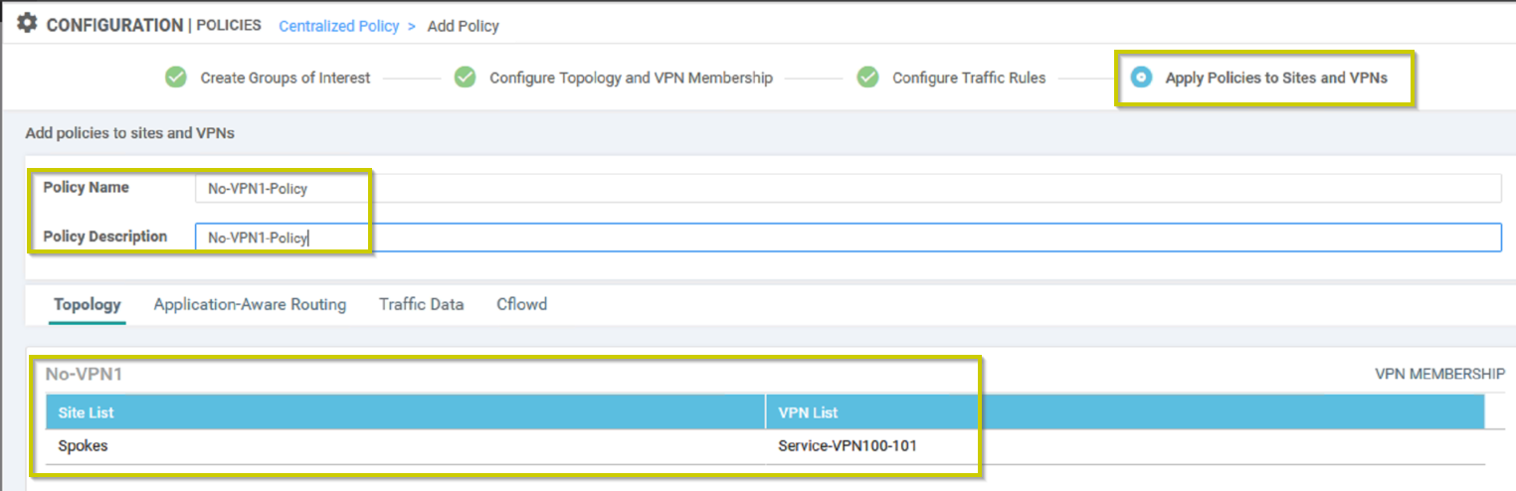The width and height of the screenshot is (1516, 491).
Task: Click green checkmark for Create Groups of Interest
Action: click(176, 77)
